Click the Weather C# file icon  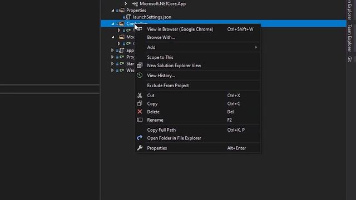click(x=122, y=71)
